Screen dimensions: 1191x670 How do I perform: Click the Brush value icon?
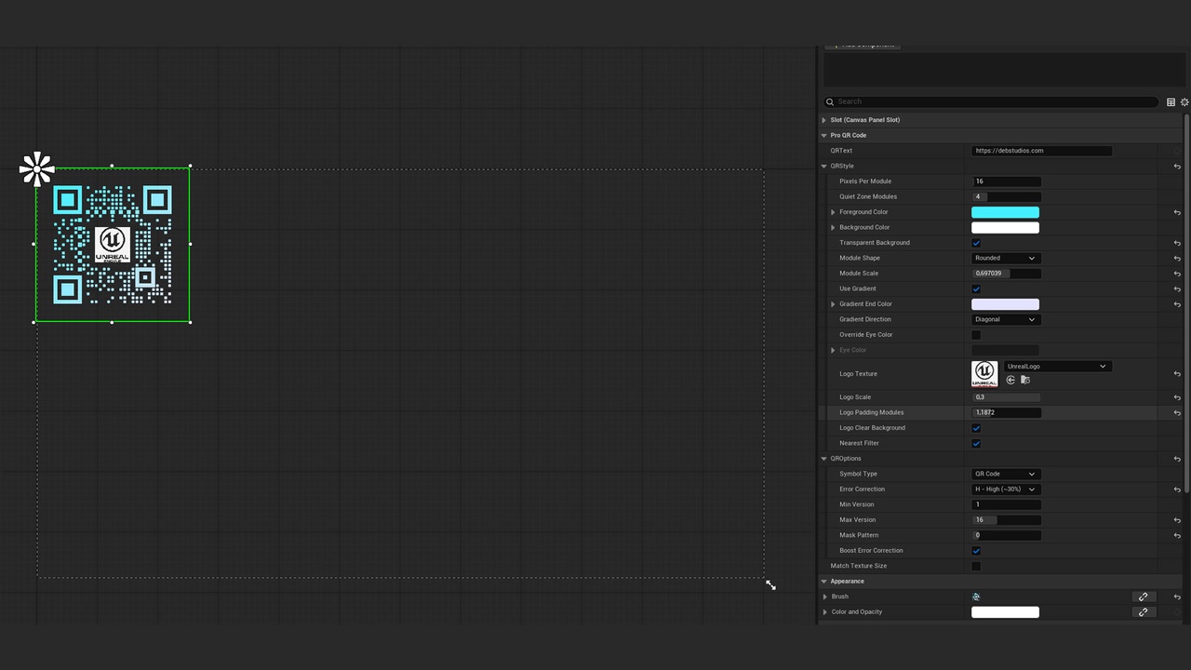(976, 596)
